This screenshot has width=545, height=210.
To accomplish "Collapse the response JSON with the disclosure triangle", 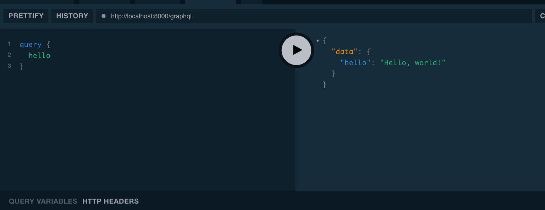I will click(318, 40).
